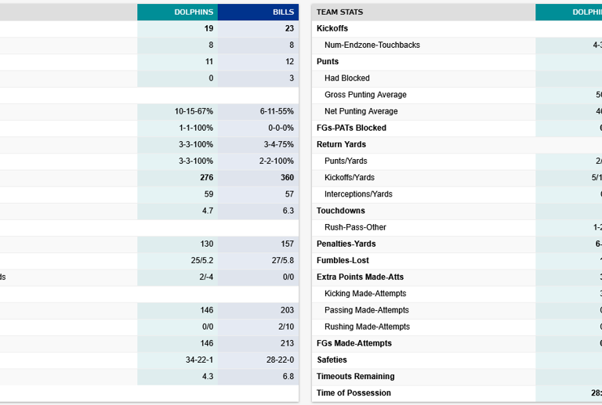
Task: Select the Num-Endzone-Touchbacks row label
Action: click(x=372, y=45)
